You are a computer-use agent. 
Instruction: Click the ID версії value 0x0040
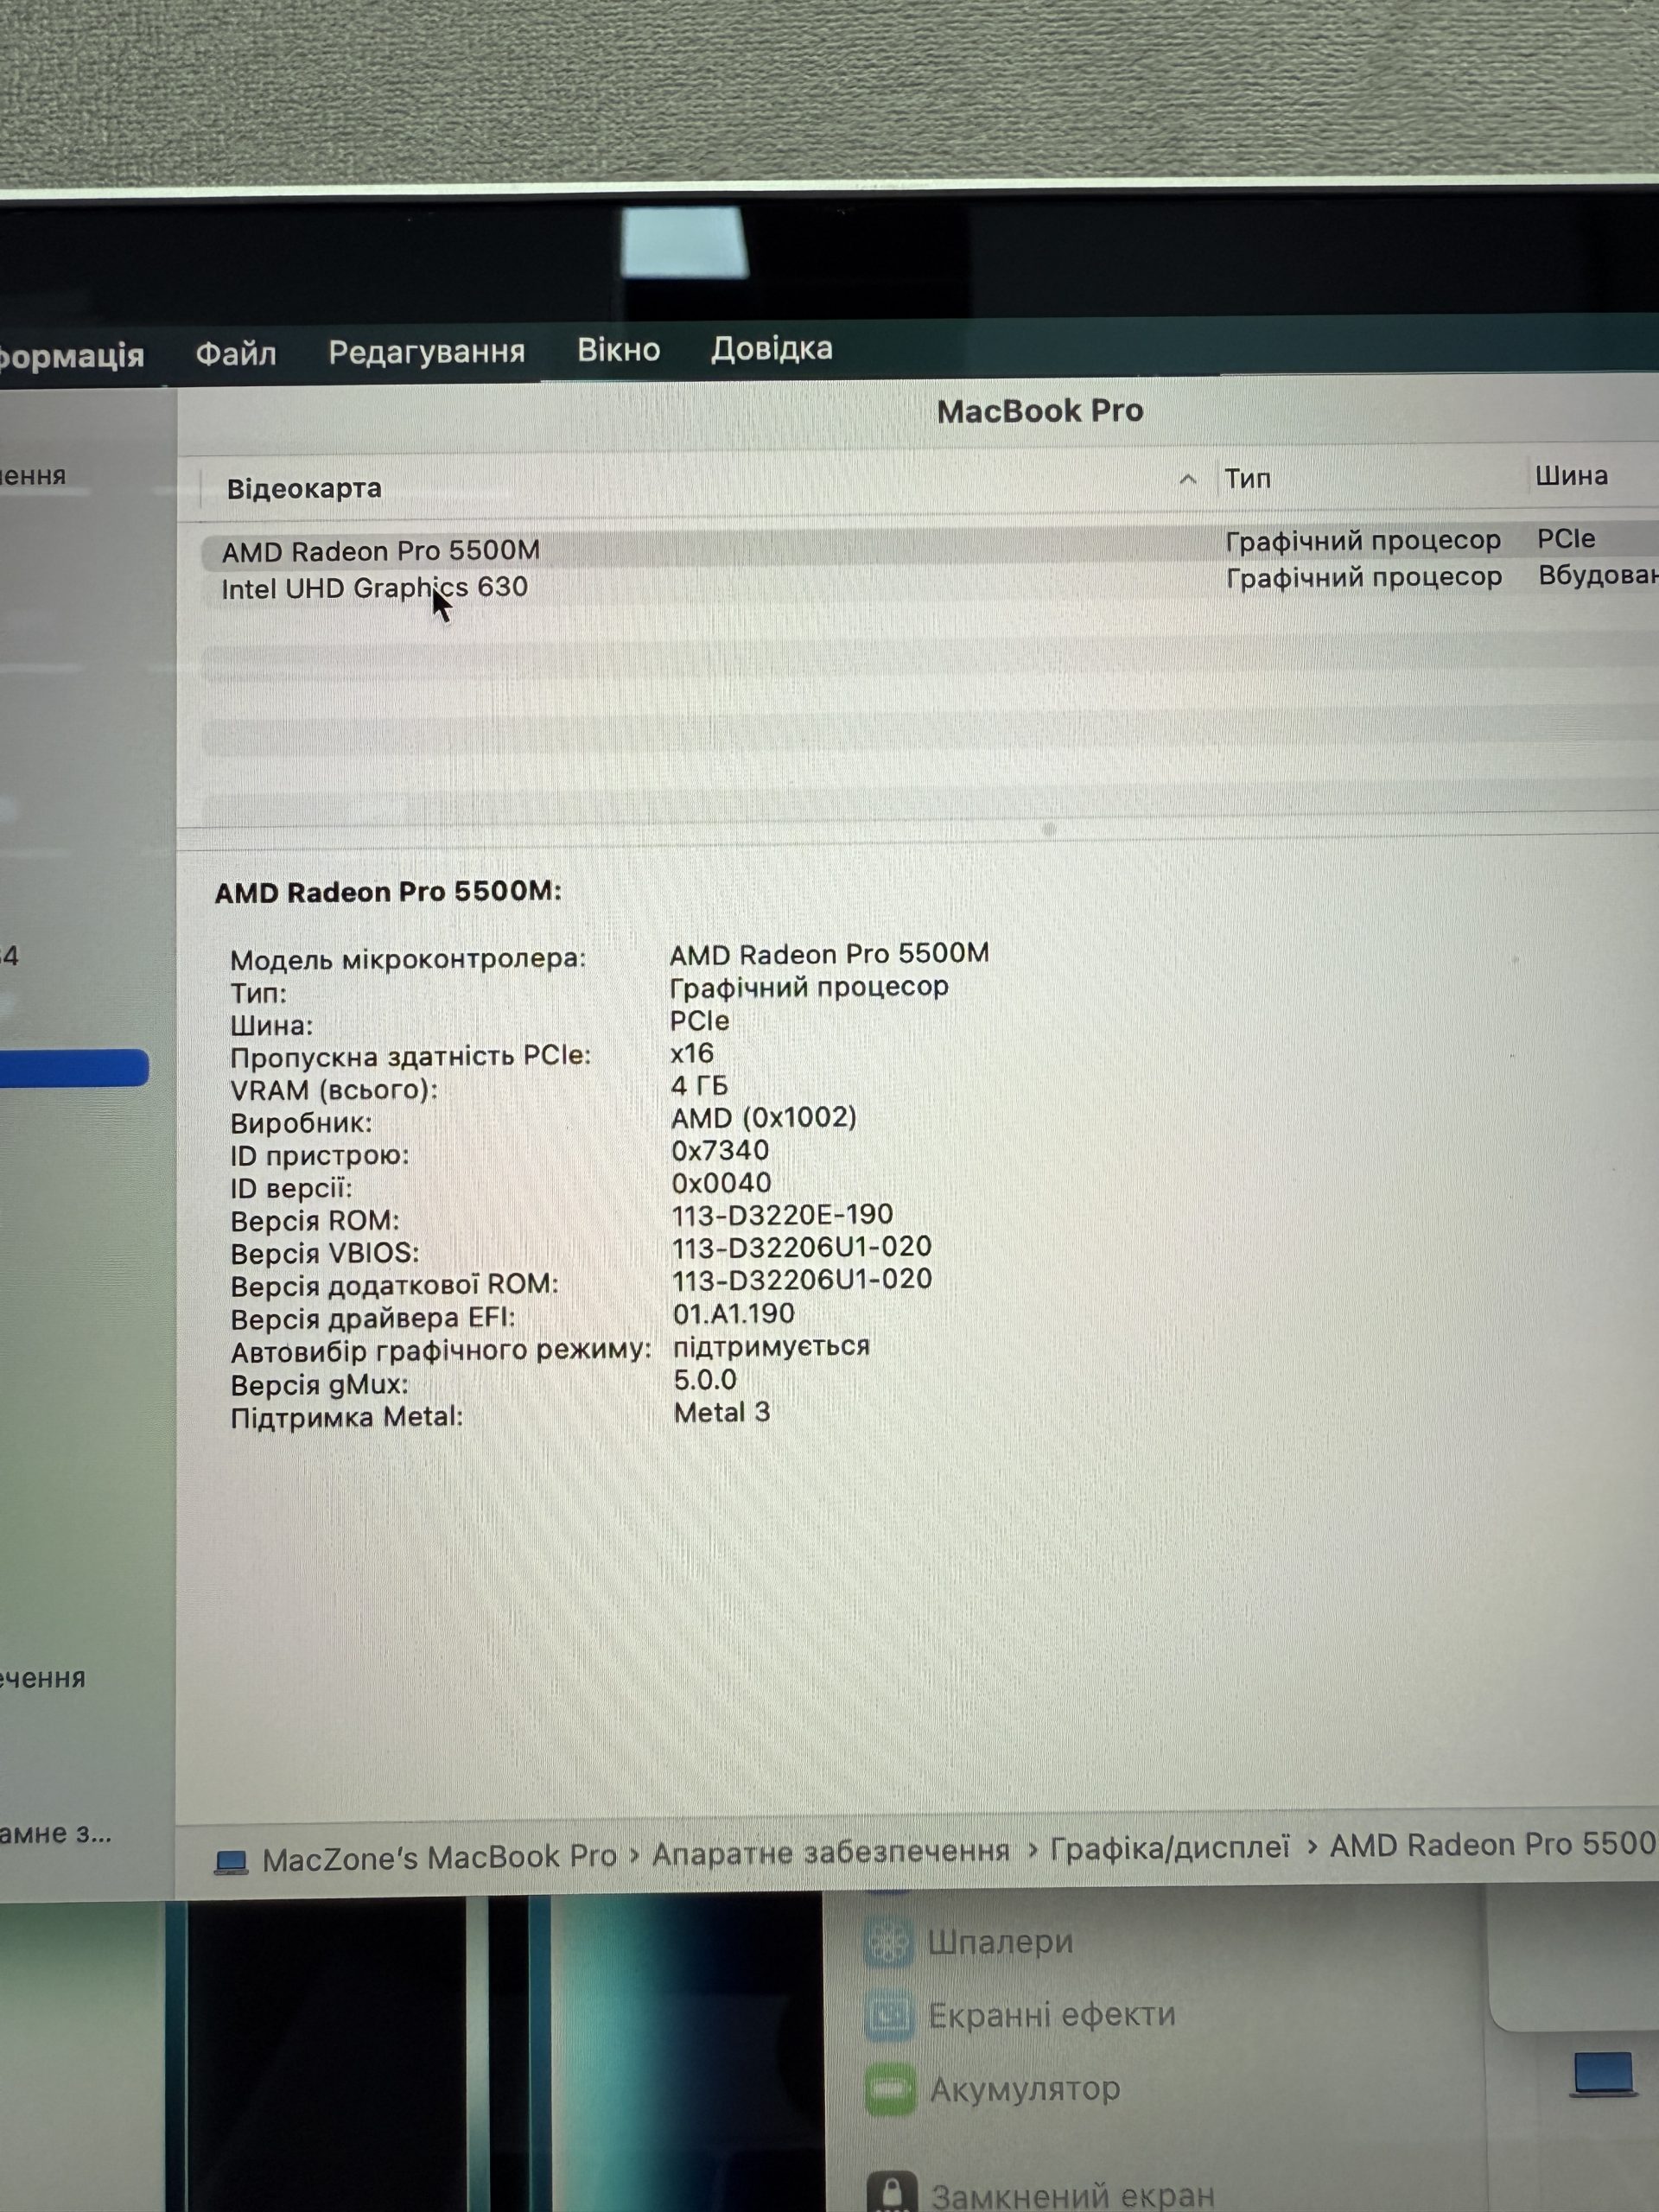(x=721, y=1183)
